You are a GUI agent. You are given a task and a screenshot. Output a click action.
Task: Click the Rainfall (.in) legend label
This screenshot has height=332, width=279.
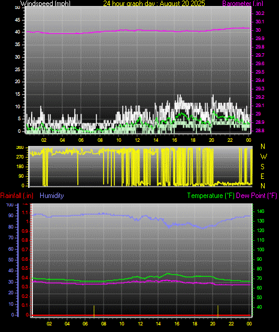tap(17, 196)
